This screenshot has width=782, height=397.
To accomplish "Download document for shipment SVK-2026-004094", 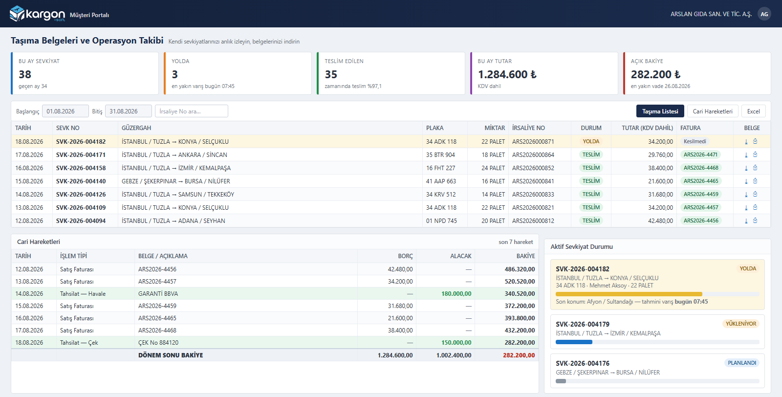I will click(746, 221).
